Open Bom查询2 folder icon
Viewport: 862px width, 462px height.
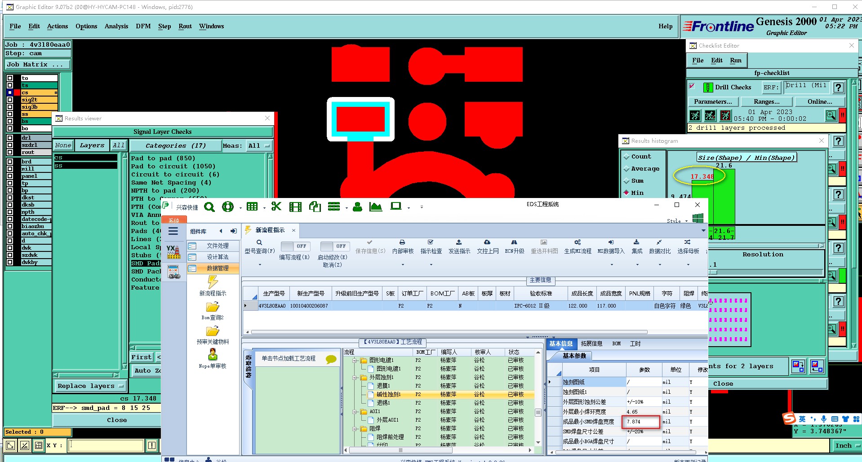click(213, 307)
